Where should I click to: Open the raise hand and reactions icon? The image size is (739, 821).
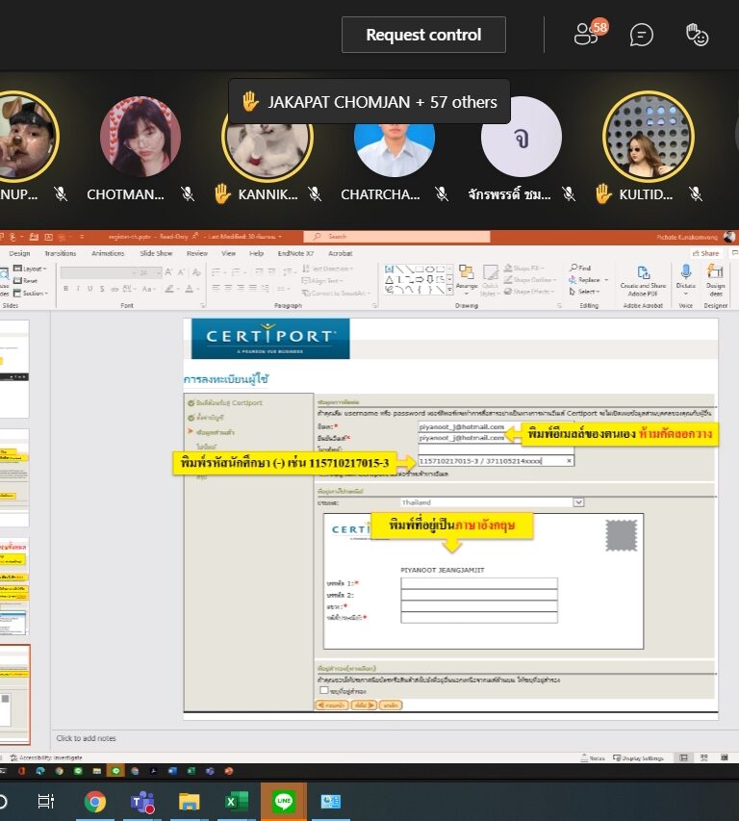[x=697, y=35]
